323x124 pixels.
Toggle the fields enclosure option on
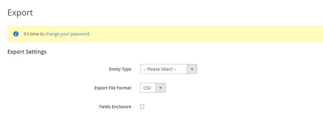tap(142, 107)
